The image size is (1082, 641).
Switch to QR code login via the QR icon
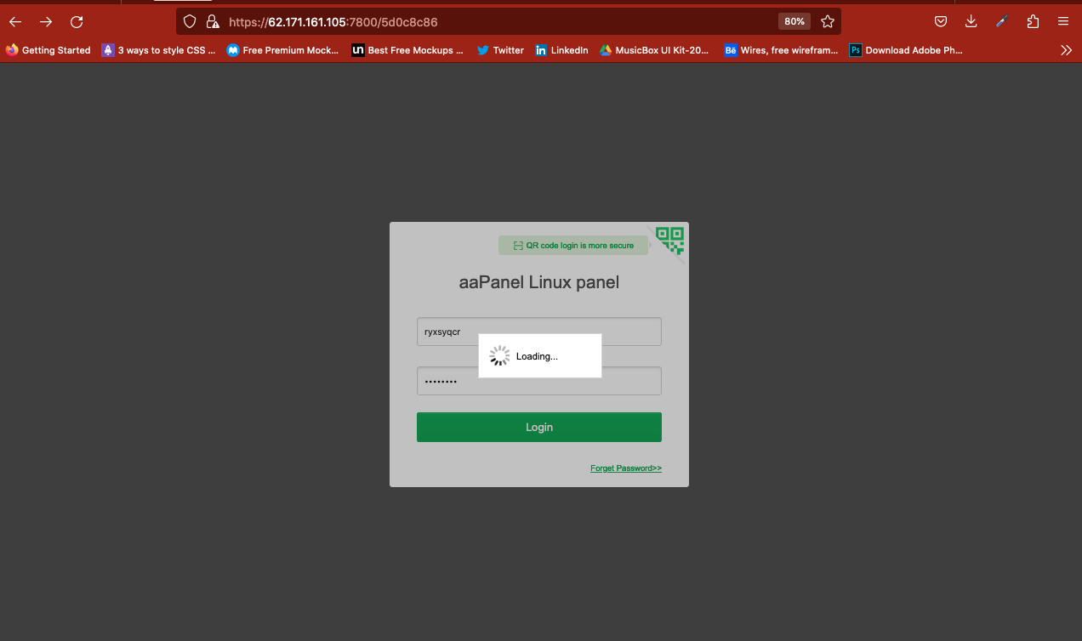tap(670, 240)
